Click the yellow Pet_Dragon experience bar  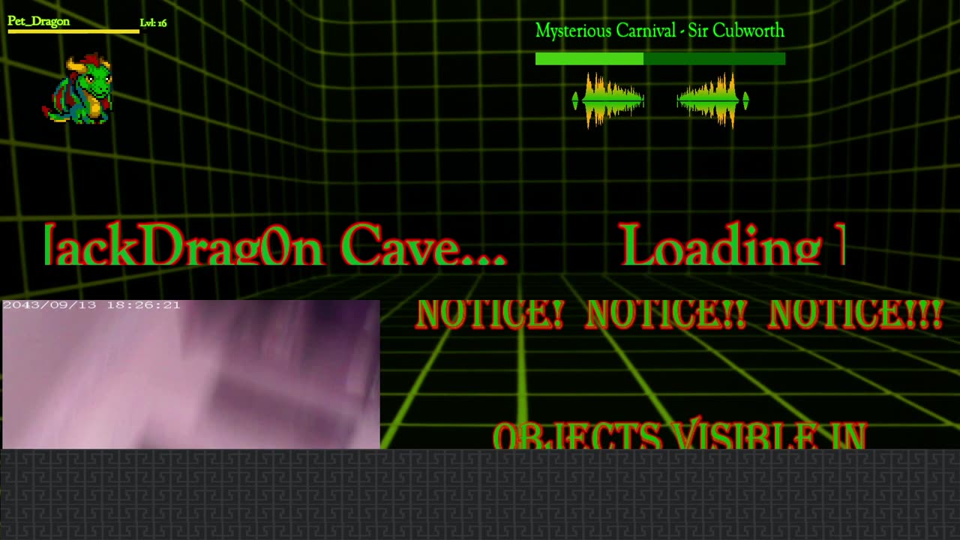tap(73, 31)
